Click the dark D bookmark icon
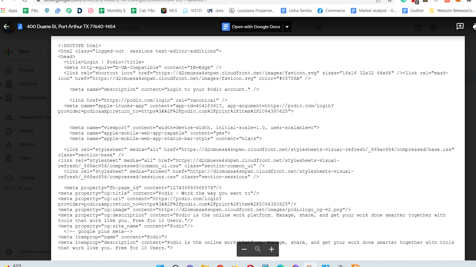 point(80,11)
